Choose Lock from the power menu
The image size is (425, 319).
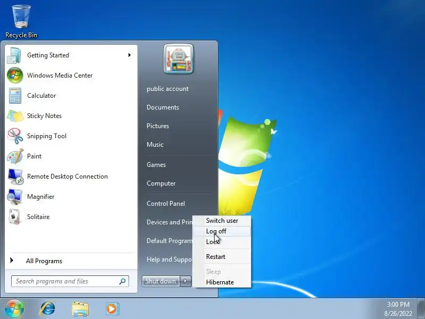(x=222, y=242)
